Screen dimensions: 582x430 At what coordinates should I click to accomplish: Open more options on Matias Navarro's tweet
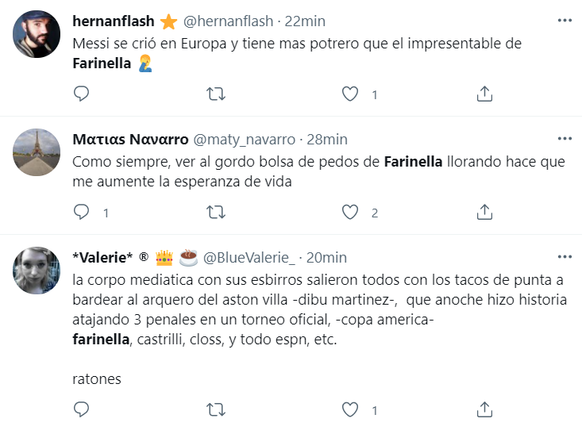[x=565, y=139]
